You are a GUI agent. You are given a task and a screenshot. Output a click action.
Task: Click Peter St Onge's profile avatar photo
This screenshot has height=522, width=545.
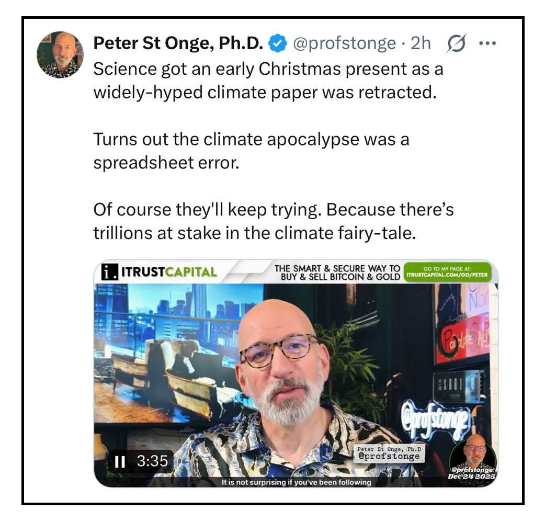point(60,54)
